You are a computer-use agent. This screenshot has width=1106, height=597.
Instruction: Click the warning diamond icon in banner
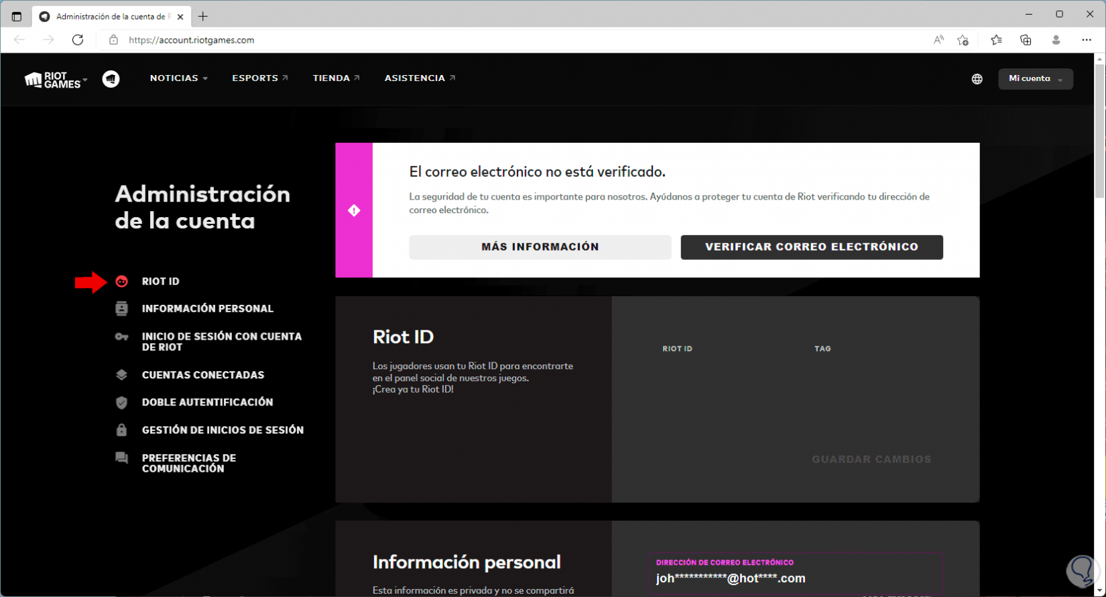[x=354, y=210]
